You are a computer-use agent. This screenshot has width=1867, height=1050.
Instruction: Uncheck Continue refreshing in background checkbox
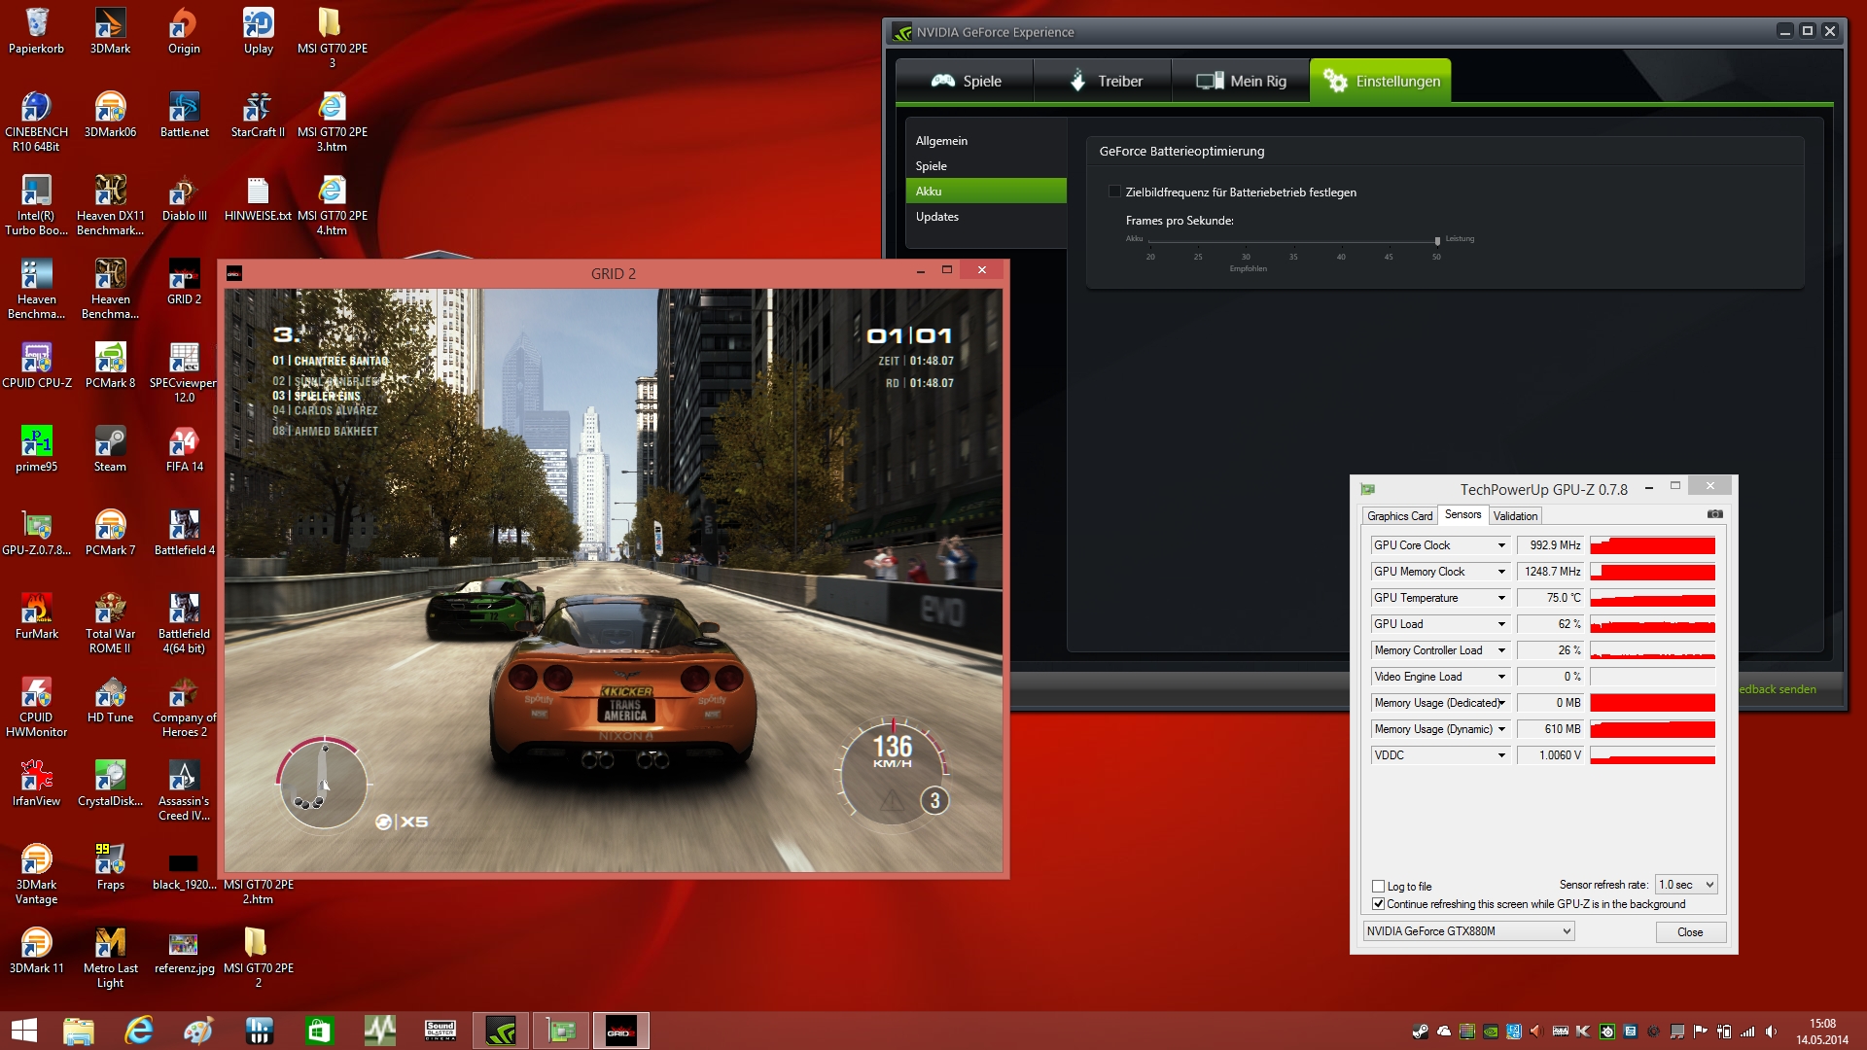(x=1378, y=904)
